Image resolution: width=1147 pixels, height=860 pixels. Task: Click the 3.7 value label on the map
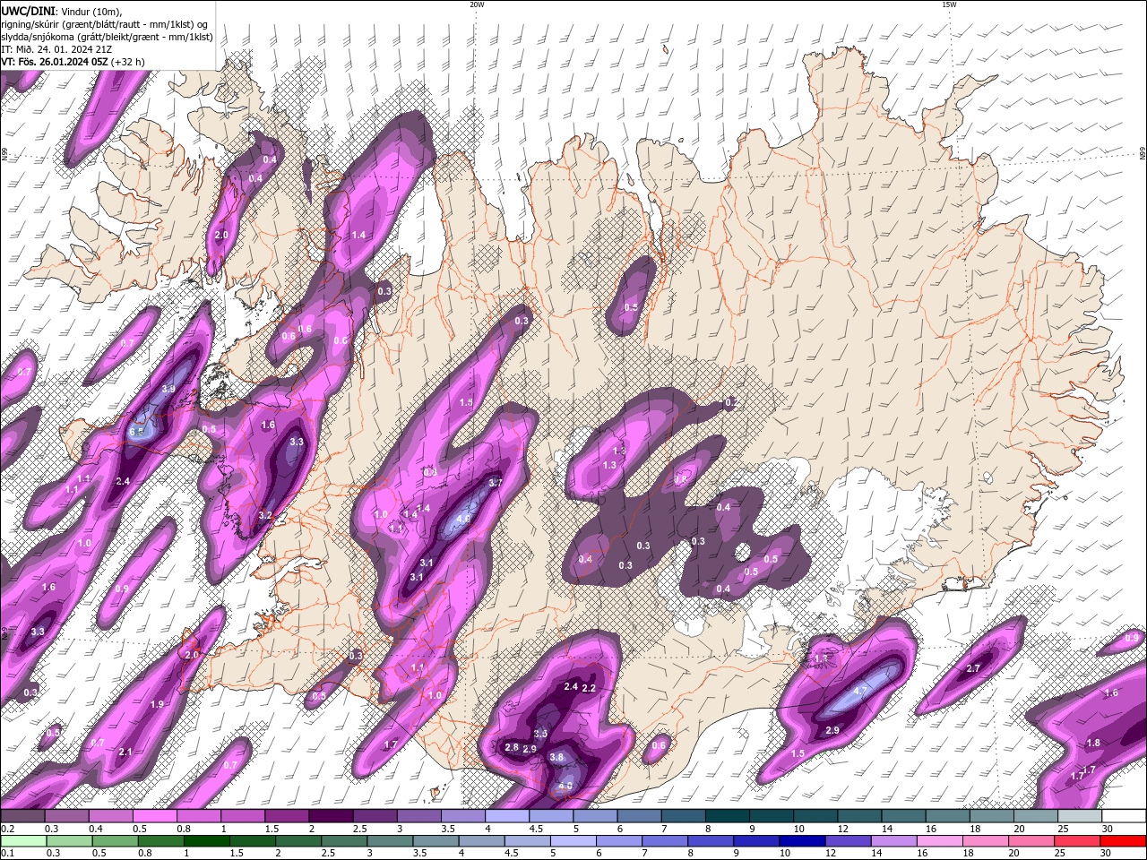point(495,482)
